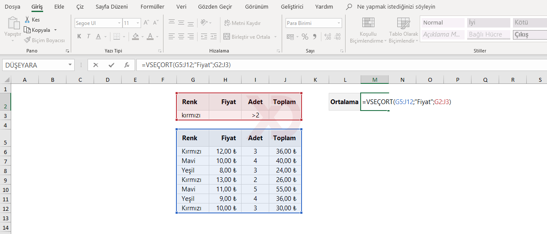Align cell content to vertical middle
547x234 pixels.
(x=181, y=23)
